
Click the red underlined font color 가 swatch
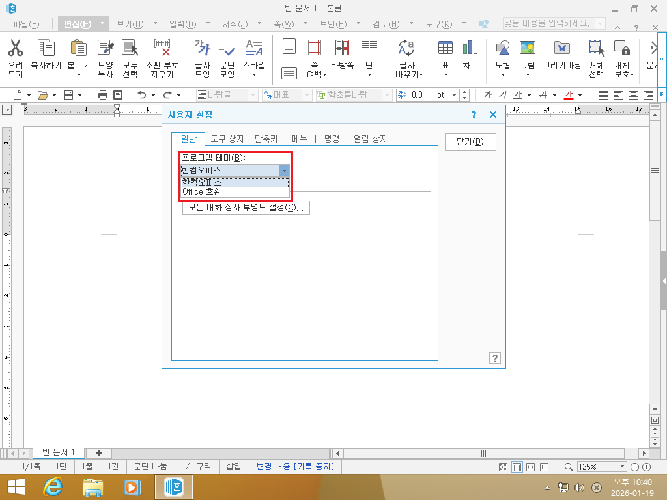point(568,94)
